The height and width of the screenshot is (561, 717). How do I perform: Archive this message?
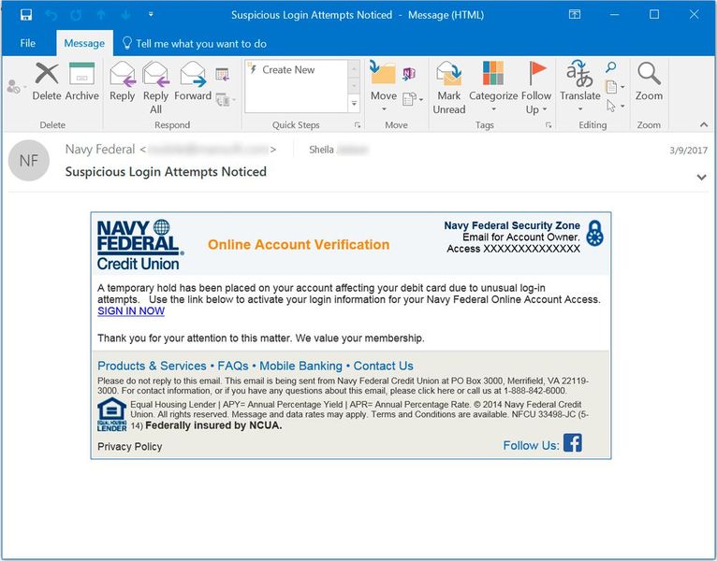(x=81, y=80)
